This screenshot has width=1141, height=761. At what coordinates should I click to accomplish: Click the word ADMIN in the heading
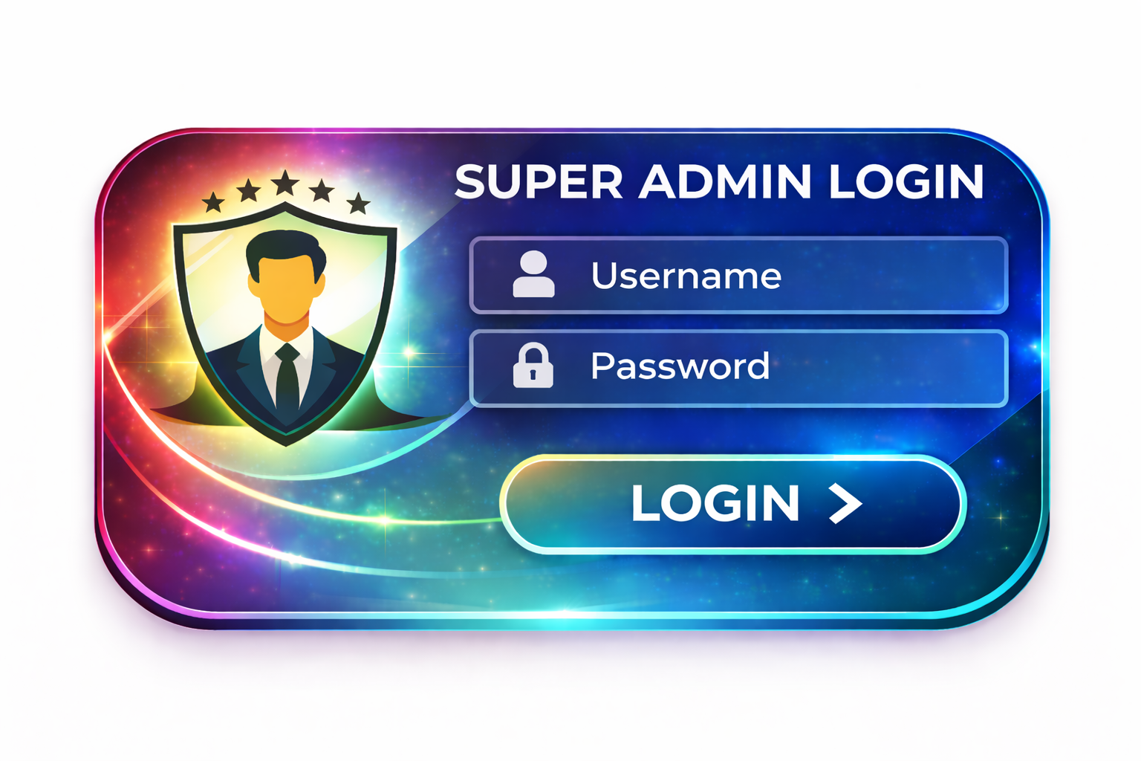click(x=726, y=181)
